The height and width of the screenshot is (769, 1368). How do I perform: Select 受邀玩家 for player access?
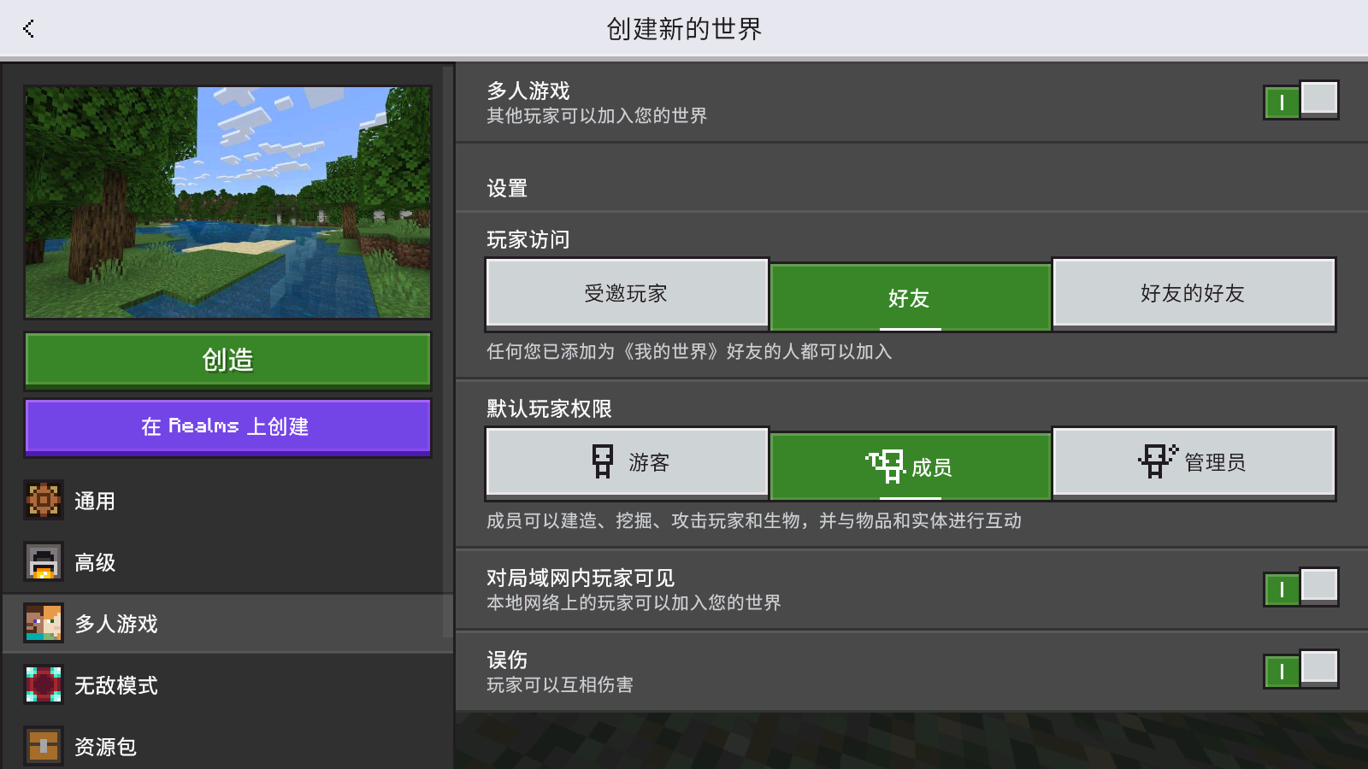pyautogui.click(x=627, y=294)
